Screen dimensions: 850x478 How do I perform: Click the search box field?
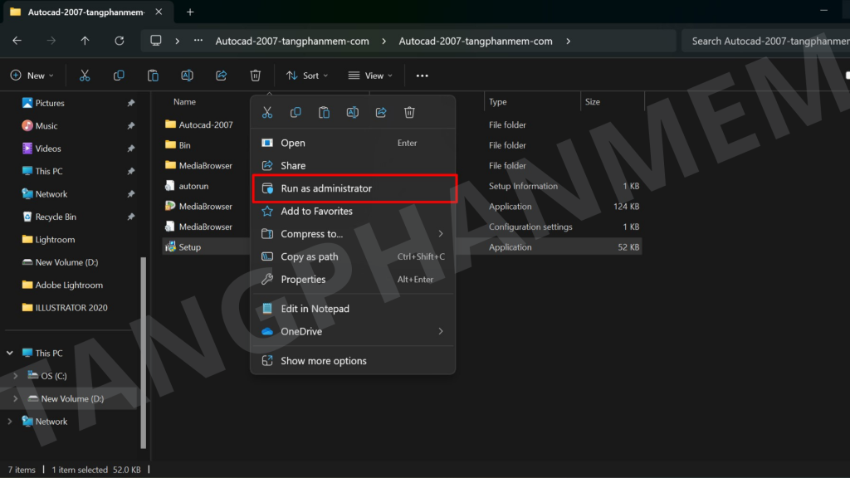[768, 41]
